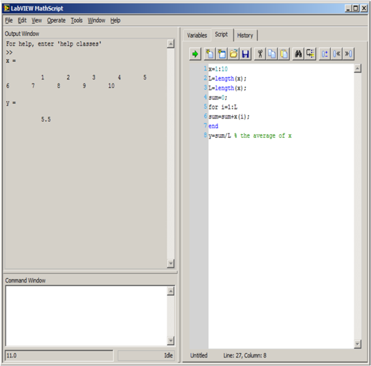
Task: Click line 2 'L=length(x);' in script
Action: click(x=227, y=79)
